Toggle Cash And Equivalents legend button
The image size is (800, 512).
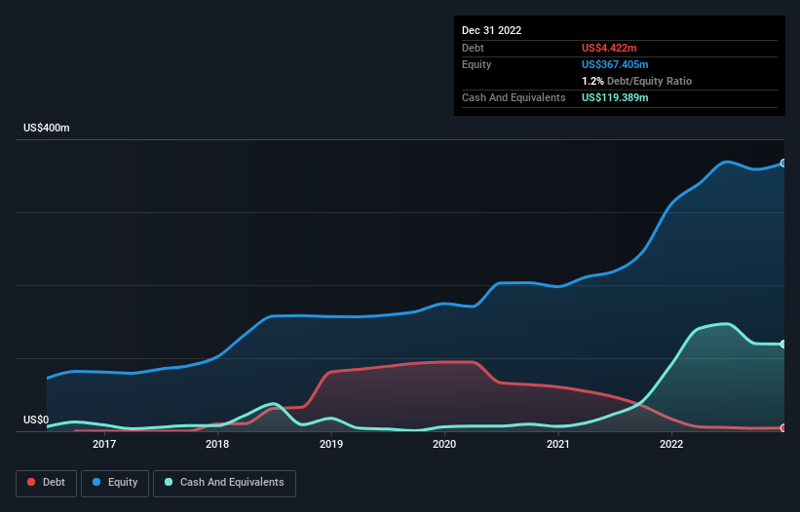[224, 483]
